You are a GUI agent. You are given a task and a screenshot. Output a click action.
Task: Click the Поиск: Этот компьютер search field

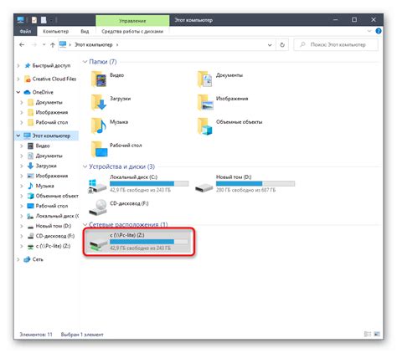[x=336, y=45]
